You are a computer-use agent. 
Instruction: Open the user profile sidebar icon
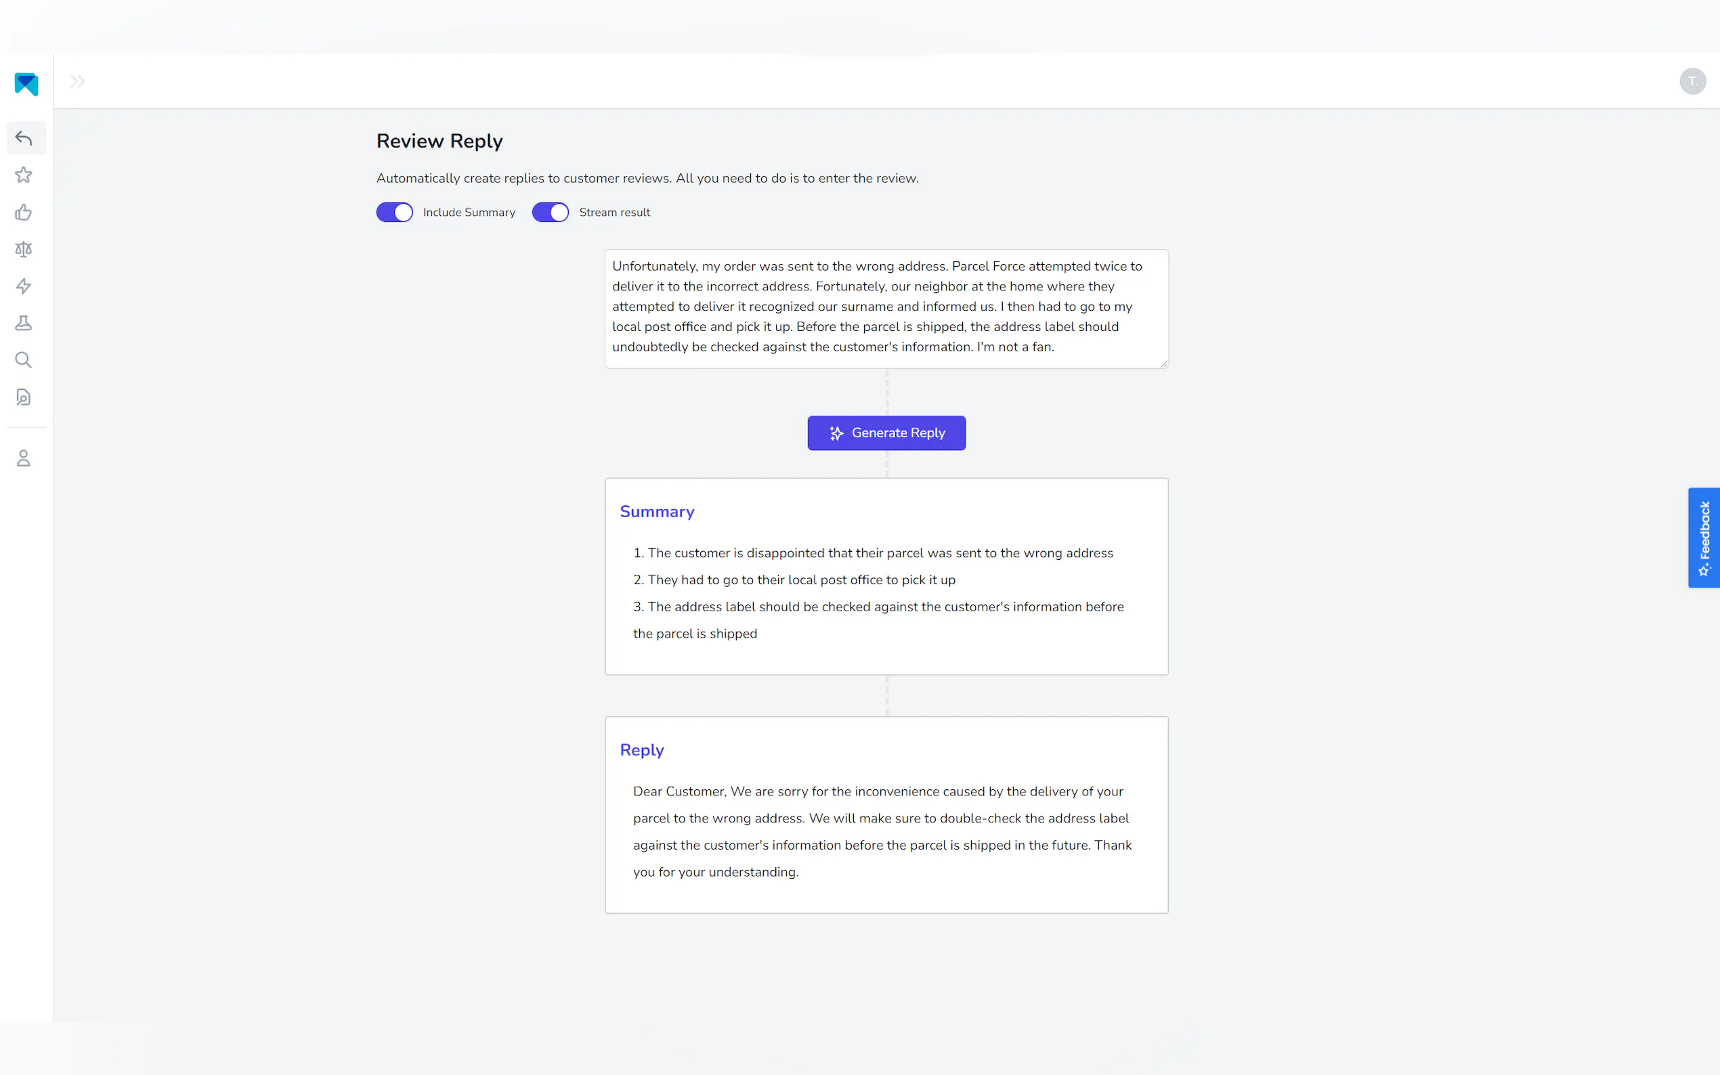point(24,458)
